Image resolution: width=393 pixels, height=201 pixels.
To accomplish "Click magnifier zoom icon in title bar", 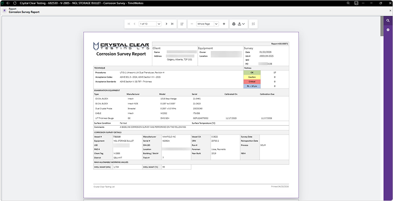I will [349, 3].
